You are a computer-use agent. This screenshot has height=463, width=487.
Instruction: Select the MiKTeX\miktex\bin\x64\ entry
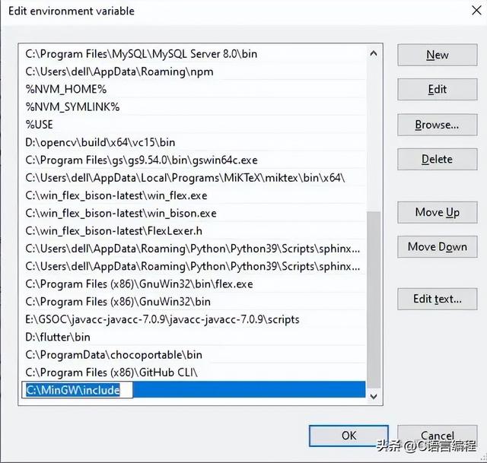click(194, 178)
